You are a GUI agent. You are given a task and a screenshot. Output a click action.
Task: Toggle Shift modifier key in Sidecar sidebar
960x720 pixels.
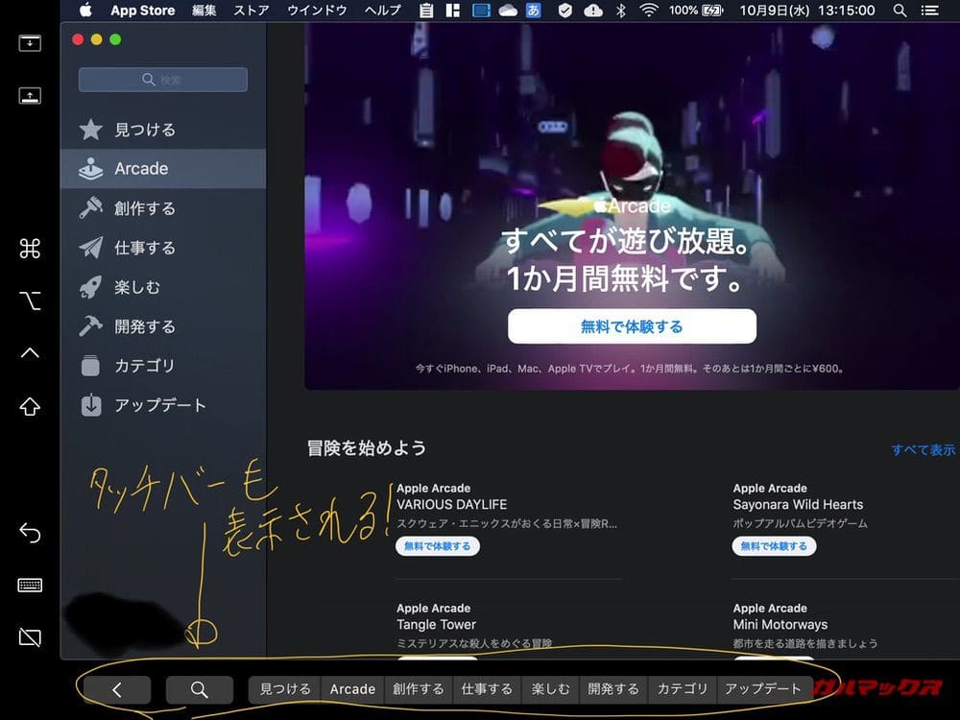click(x=30, y=407)
